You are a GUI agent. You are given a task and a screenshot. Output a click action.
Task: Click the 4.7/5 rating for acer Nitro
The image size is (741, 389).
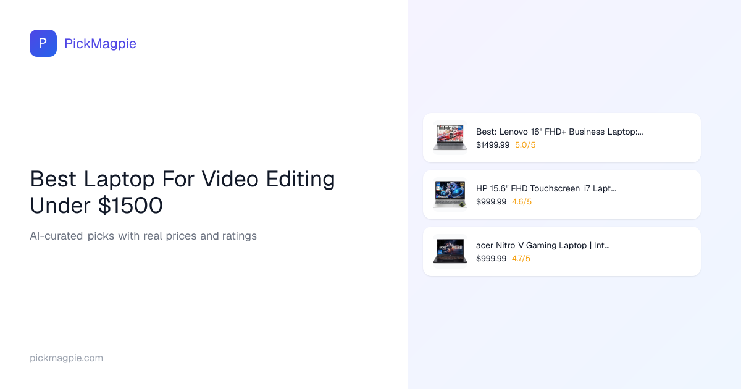[521, 259]
